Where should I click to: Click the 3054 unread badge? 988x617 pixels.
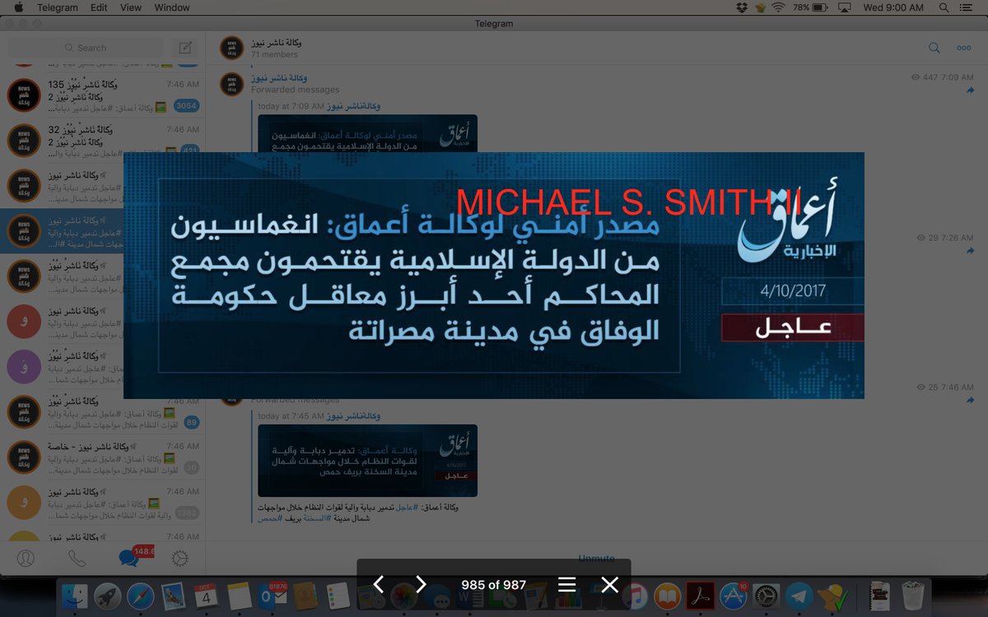click(x=186, y=106)
